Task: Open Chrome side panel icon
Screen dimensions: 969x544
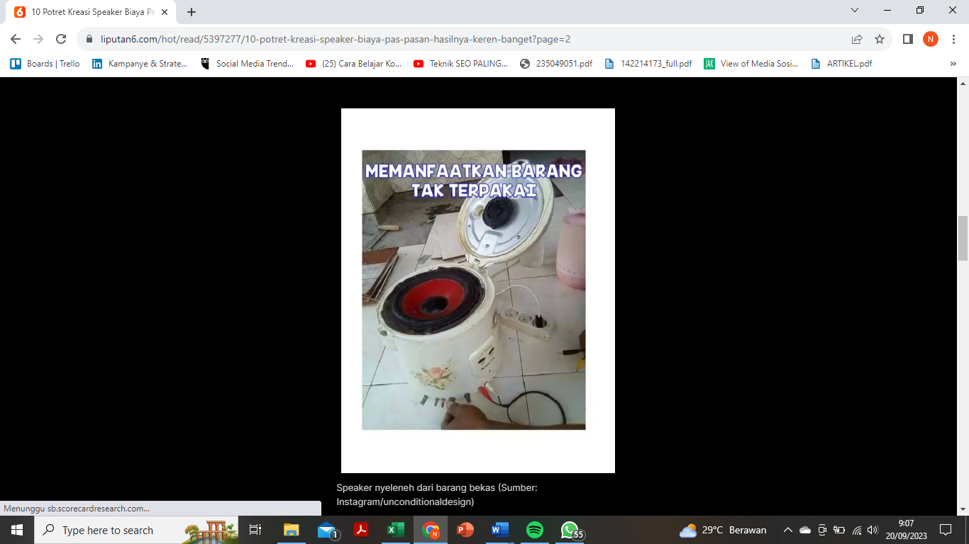Action: pyautogui.click(x=907, y=40)
